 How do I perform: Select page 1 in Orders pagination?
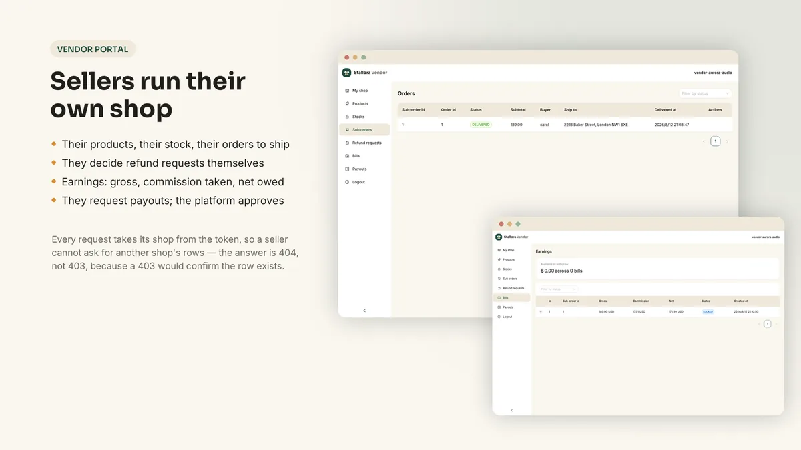pyautogui.click(x=716, y=141)
